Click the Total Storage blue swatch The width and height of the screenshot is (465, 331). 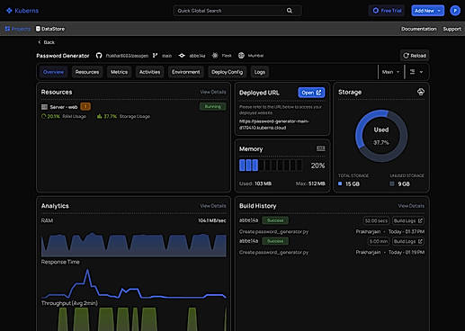[340, 183]
